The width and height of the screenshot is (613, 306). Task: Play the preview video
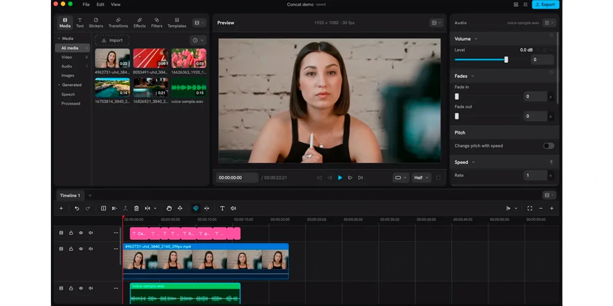(340, 178)
